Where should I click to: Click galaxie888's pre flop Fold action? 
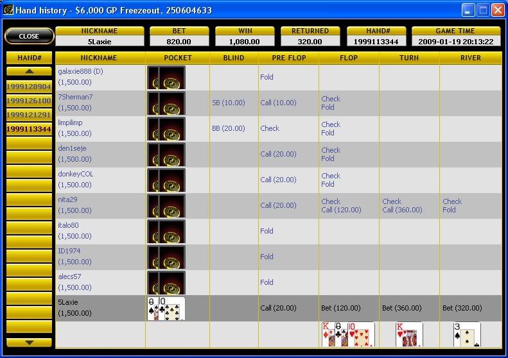[267, 77]
